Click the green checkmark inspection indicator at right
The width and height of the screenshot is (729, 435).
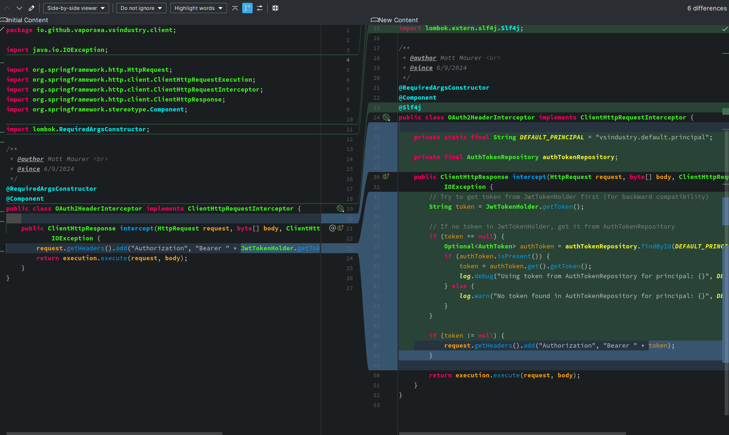click(x=725, y=29)
